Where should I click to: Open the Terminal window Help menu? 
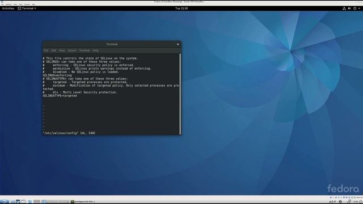(x=95, y=50)
